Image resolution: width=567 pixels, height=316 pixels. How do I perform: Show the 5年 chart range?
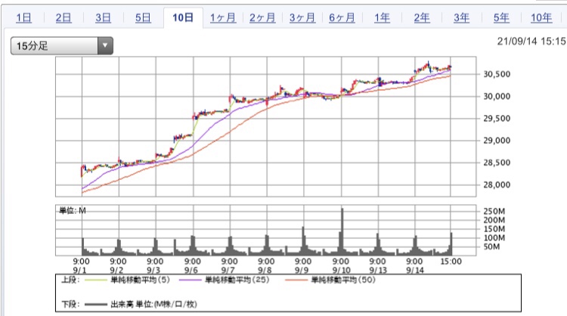point(500,17)
